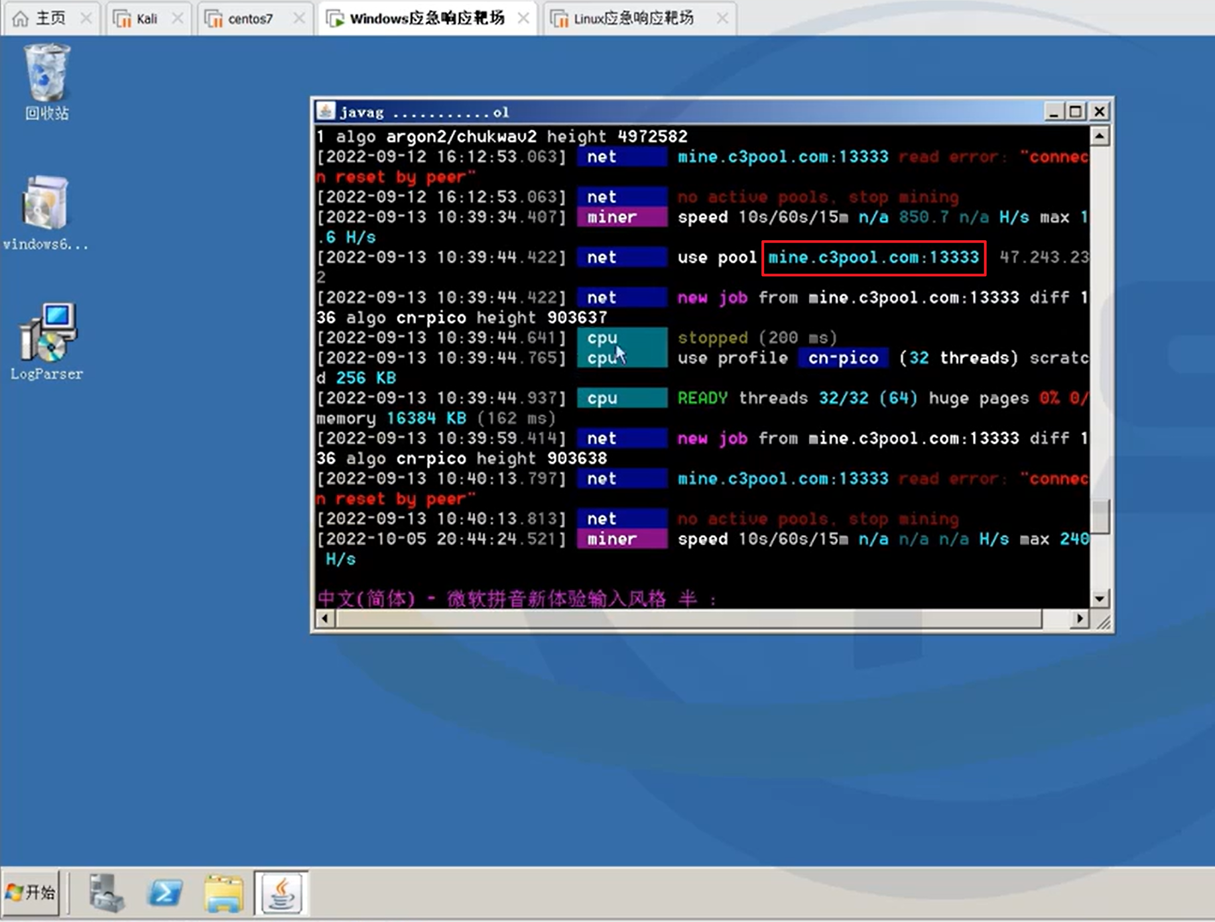Click the Linux应急响应靶场 tab VM icon
The image size is (1215, 922).
[x=560, y=19]
